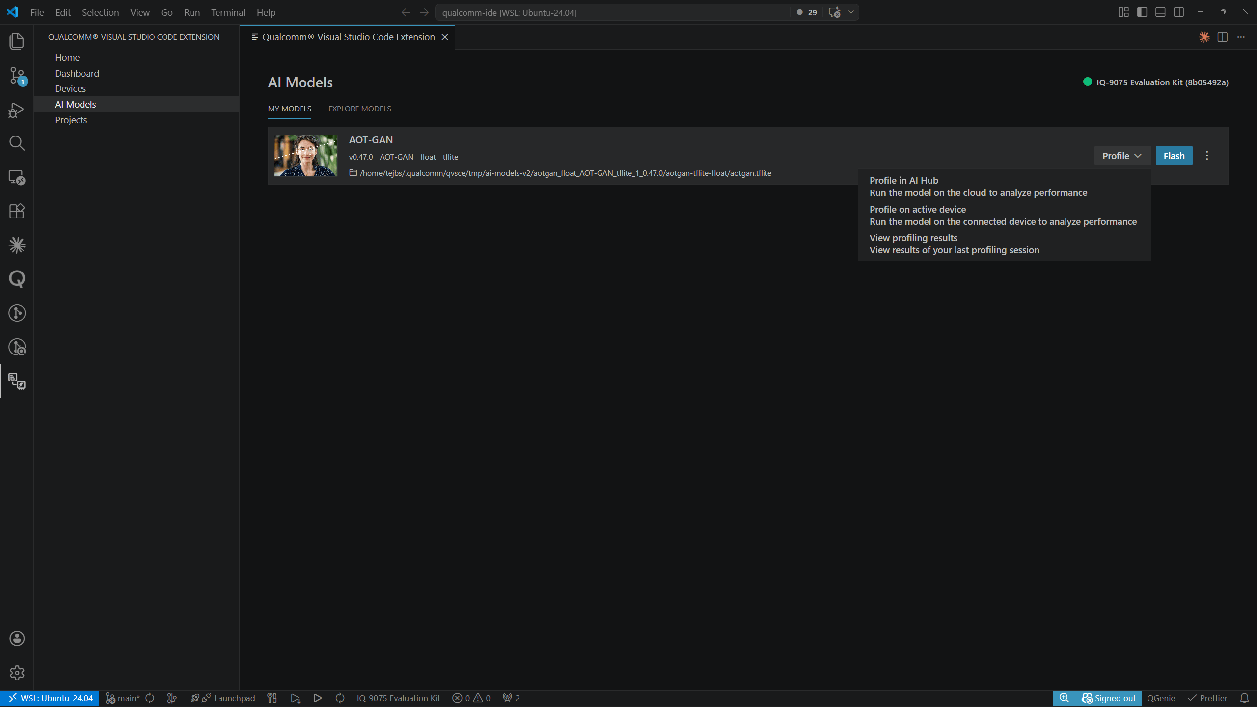Toggle the bottom Panel
The image size is (1257, 707).
coord(1160,12)
